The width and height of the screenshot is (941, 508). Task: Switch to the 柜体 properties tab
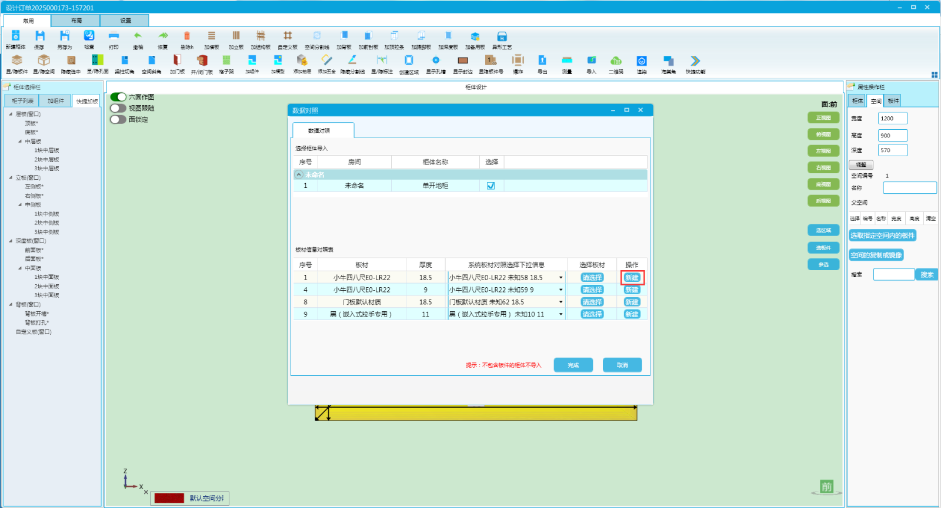point(857,101)
